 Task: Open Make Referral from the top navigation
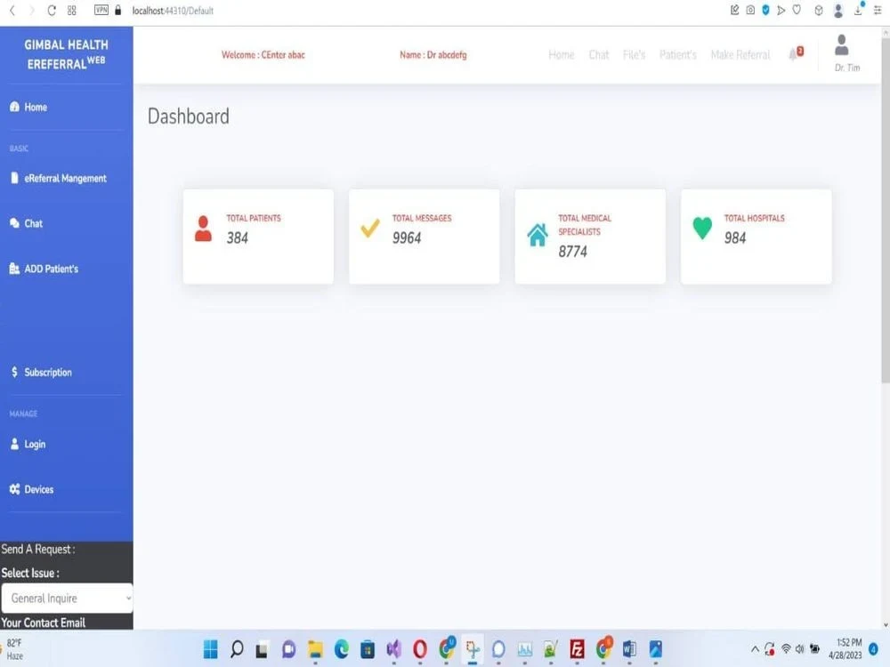740,54
